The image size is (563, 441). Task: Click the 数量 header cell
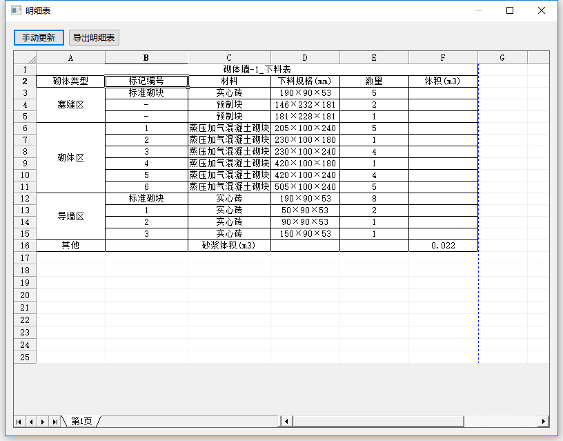tap(374, 81)
